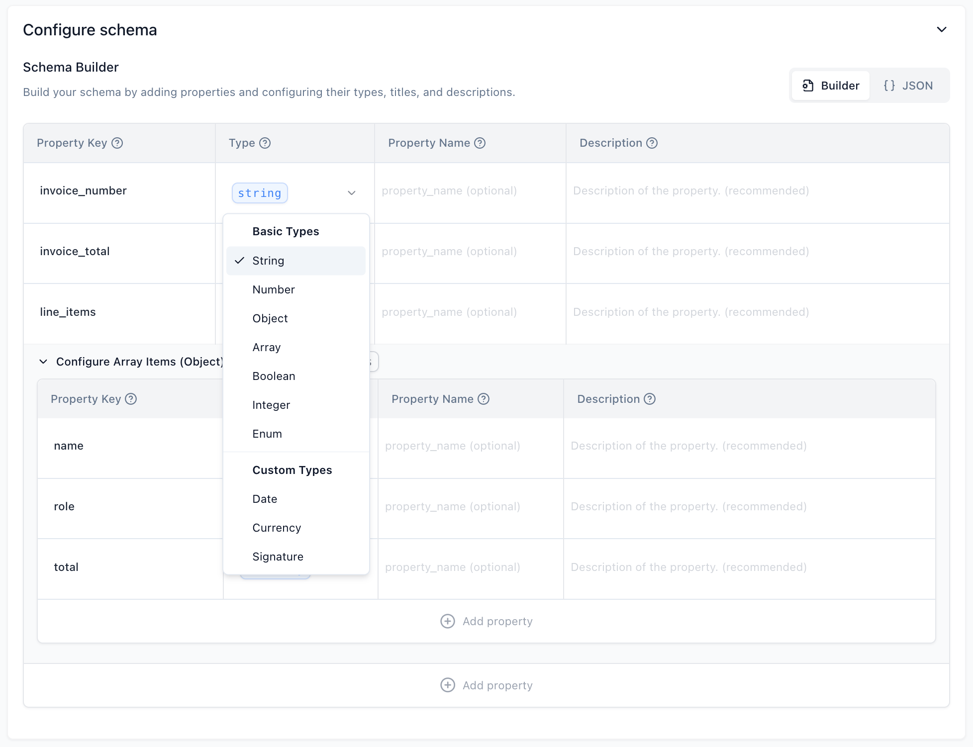
Task: Click plus icon of bottom Add property
Action: point(448,685)
